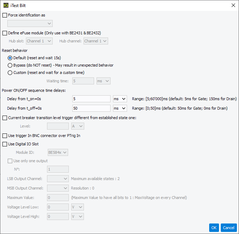
Task: Open the Hub channel dropdown
Action: [96, 41]
